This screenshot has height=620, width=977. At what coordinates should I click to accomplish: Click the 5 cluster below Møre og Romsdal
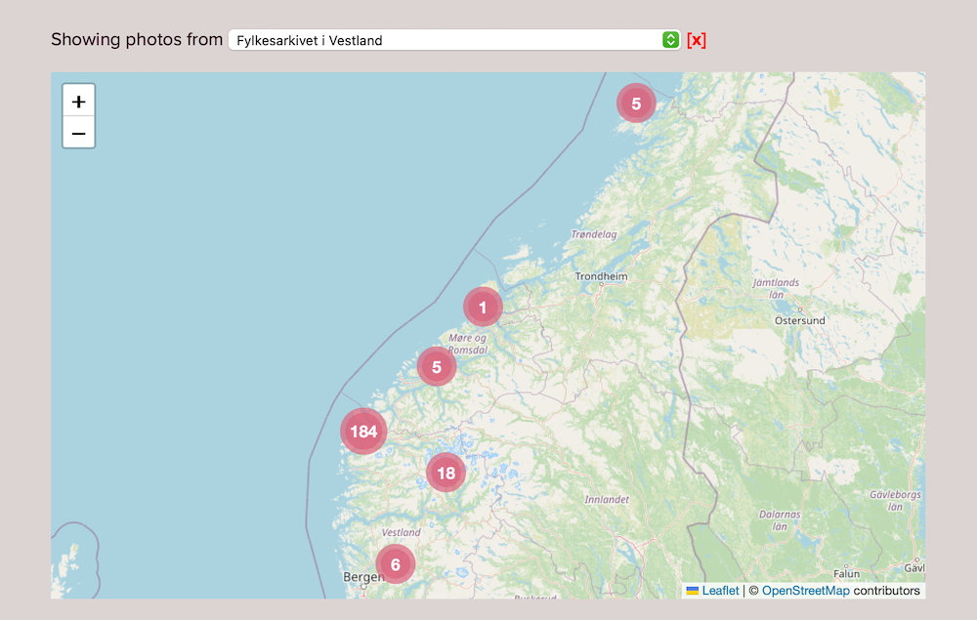coord(436,367)
